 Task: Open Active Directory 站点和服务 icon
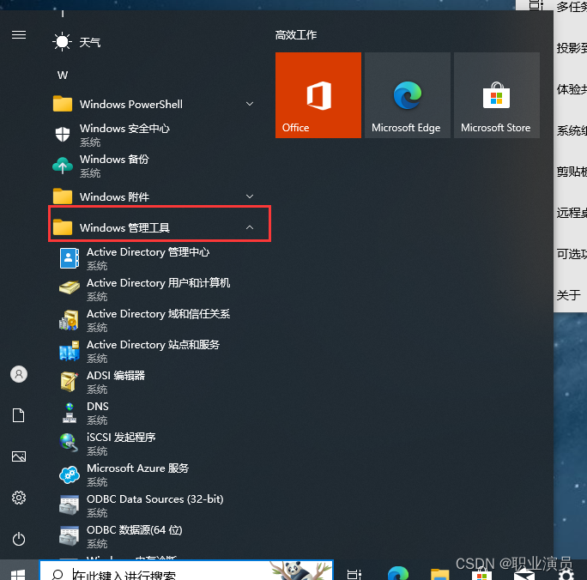click(70, 351)
